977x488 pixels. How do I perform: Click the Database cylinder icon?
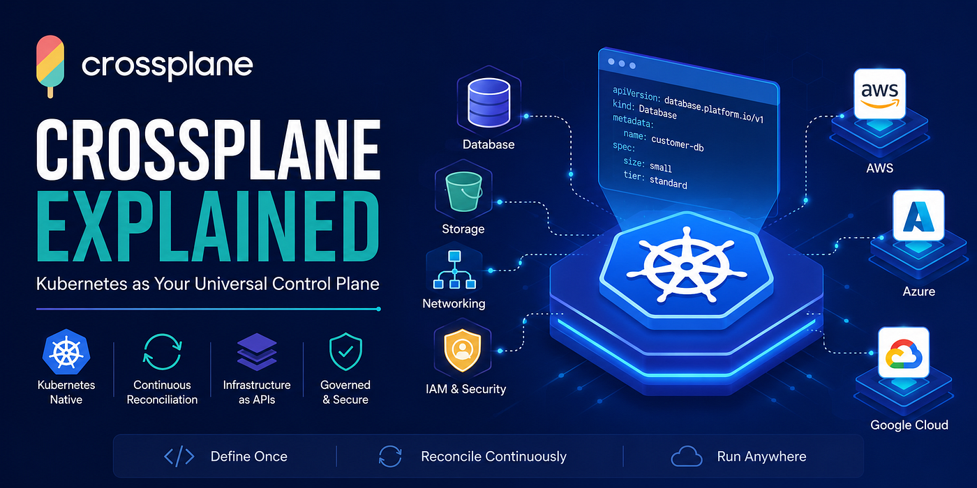point(488,102)
